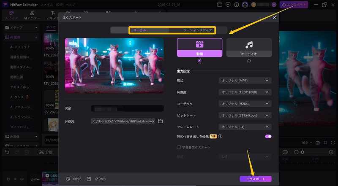The width and height of the screenshot is (338, 186).
Task: Click the 名前 file name input field
Action: pyautogui.click(x=127, y=108)
